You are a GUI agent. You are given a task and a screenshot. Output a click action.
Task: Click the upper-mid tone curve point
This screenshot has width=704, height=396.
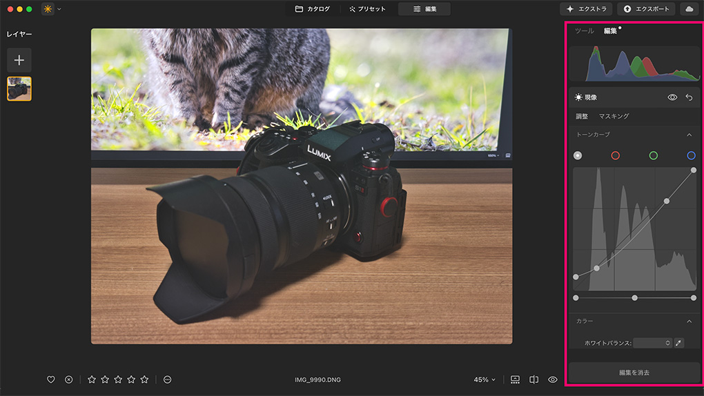pyautogui.click(x=667, y=201)
